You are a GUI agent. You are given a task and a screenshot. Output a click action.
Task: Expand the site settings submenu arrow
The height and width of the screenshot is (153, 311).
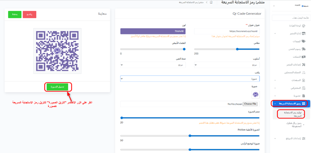pyautogui.click(x=275, y=139)
